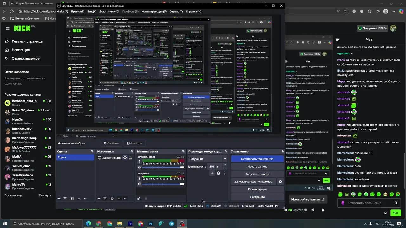The height and width of the screenshot is (228, 406).
Task: Click the Свойства properties button
Action: [112, 143]
